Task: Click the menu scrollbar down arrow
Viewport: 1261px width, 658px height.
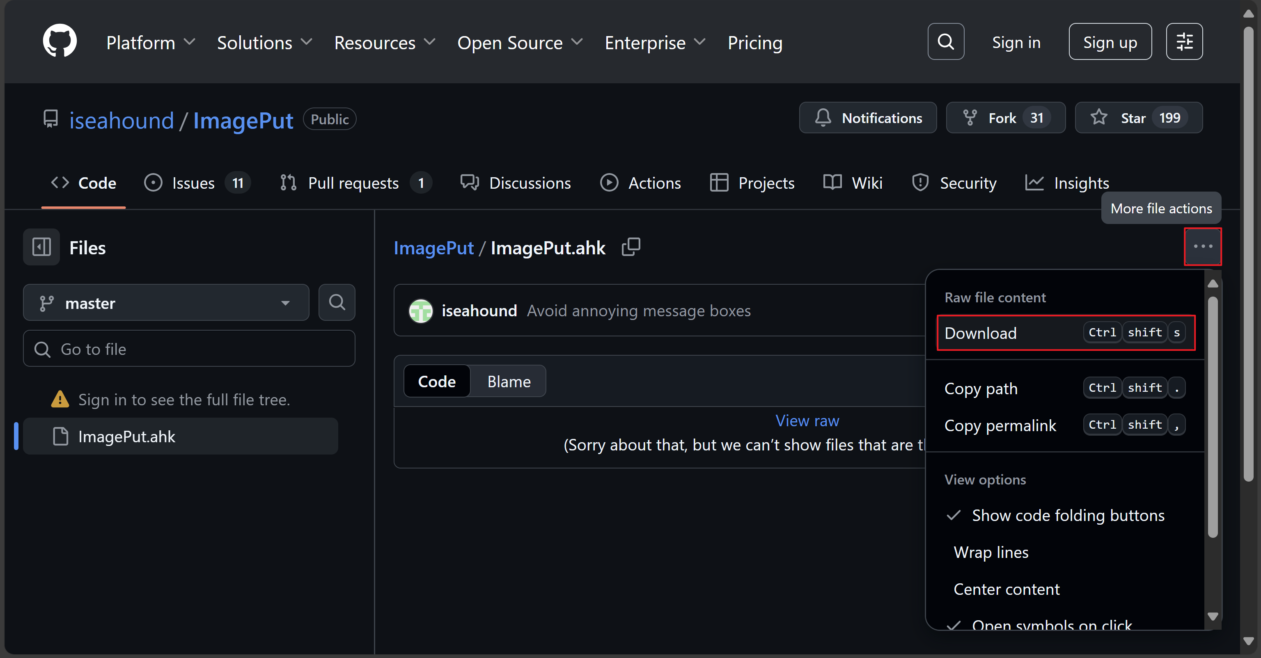Action: click(1213, 616)
